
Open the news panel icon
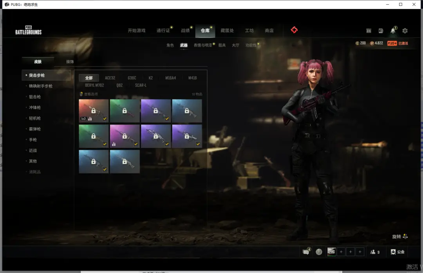click(381, 31)
